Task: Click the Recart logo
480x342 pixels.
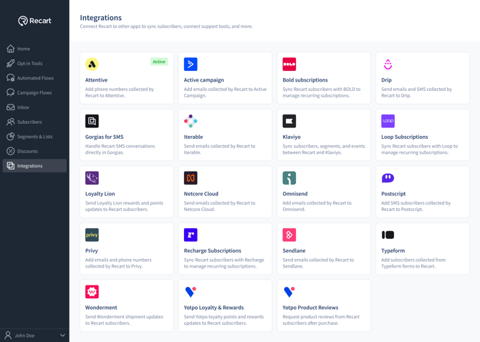Action: [34, 21]
